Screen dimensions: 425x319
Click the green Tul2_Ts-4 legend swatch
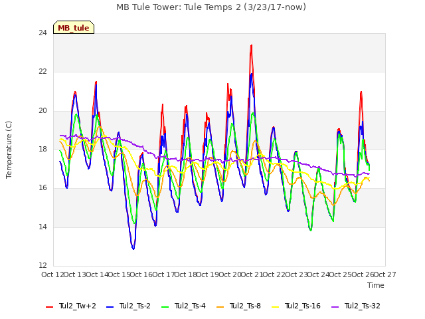[165, 307]
